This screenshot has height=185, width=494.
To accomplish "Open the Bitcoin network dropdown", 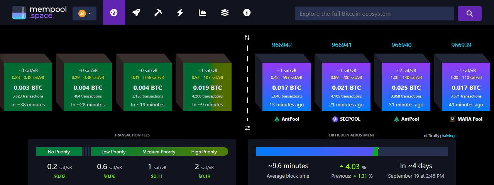I will click(85, 13).
